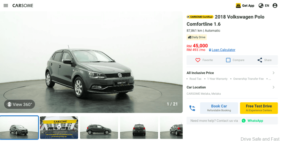Click the heart Favorite icon

(198, 60)
